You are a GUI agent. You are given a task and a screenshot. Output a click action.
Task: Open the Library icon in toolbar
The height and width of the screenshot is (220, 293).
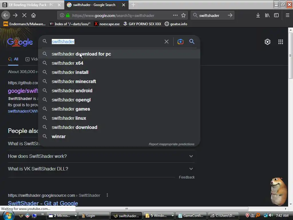[267, 15]
